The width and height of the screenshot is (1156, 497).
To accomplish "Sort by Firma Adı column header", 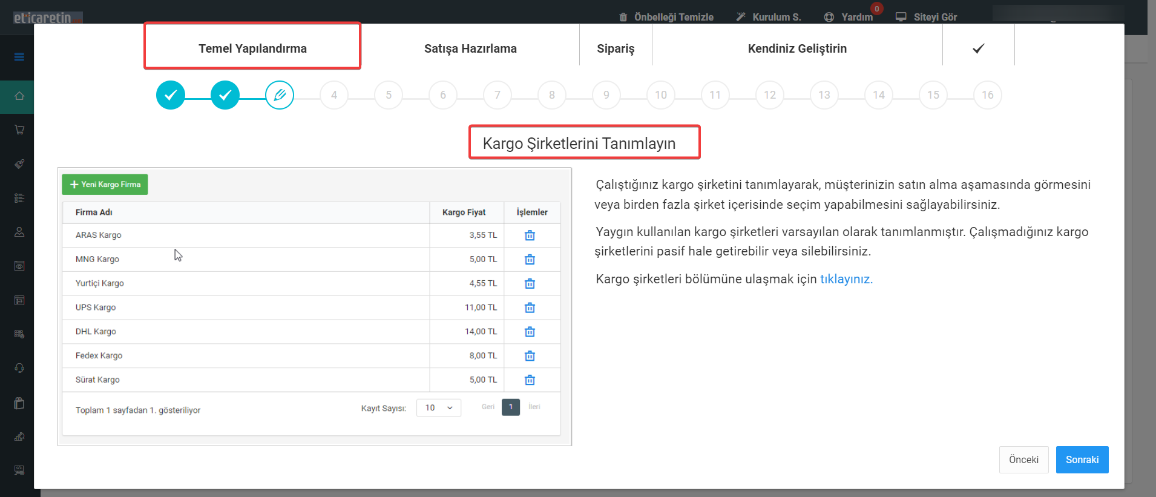I will (94, 212).
